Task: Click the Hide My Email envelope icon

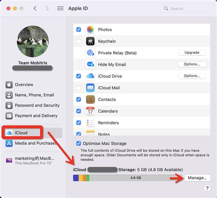Action: (90, 64)
